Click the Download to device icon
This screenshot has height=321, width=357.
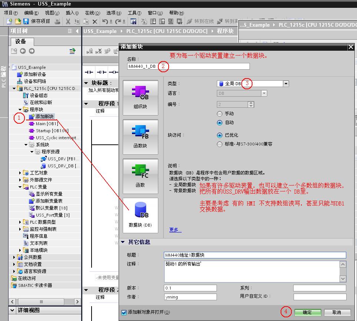point(153,21)
